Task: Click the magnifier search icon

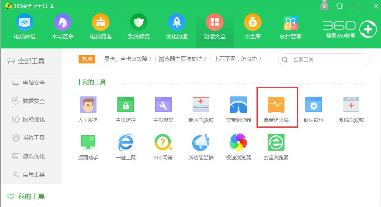Action: (285, 59)
